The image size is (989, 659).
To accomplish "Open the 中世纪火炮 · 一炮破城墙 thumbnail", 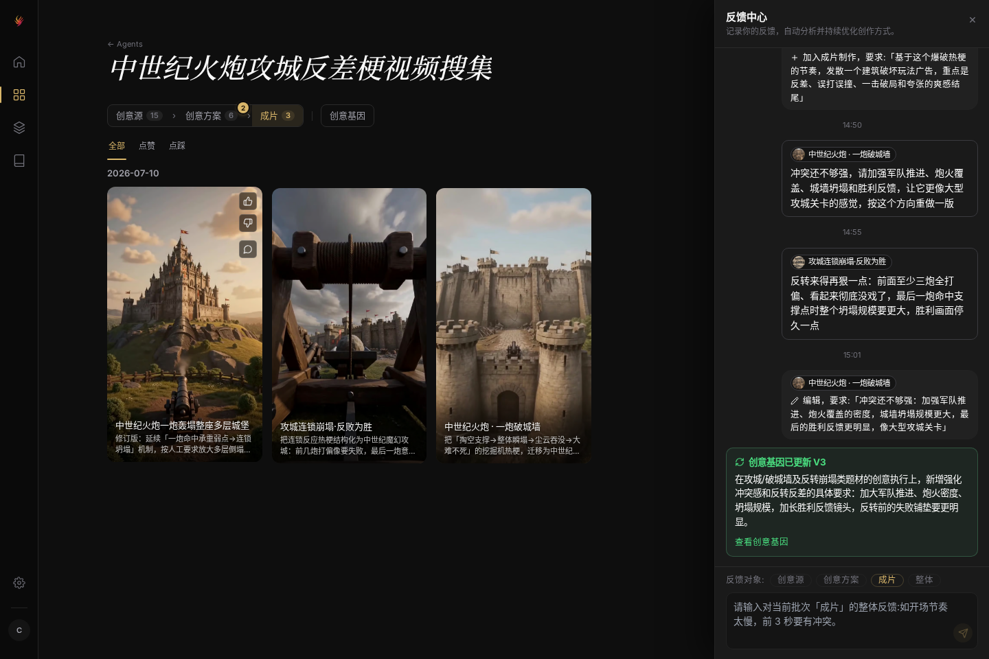I will [514, 325].
